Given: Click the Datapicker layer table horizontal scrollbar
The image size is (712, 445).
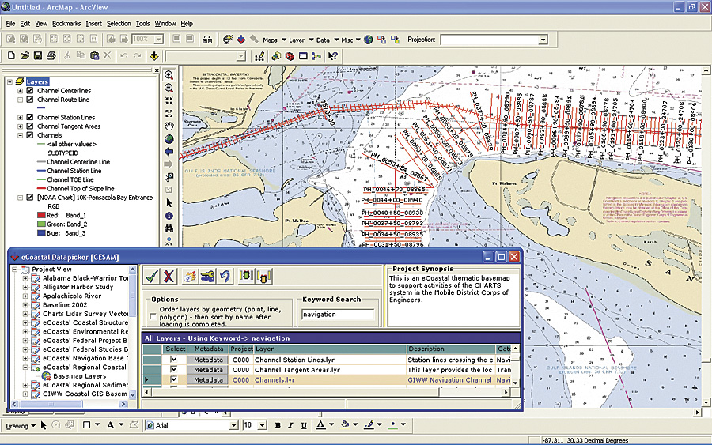Looking at the screenshot, I should (327, 392).
